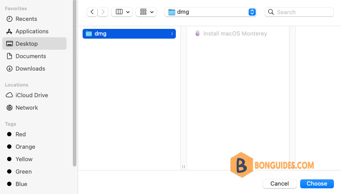Click the Desktop icon in sidebar
The width and height of the screenshot is (341, 194).
tap(9, 44)
